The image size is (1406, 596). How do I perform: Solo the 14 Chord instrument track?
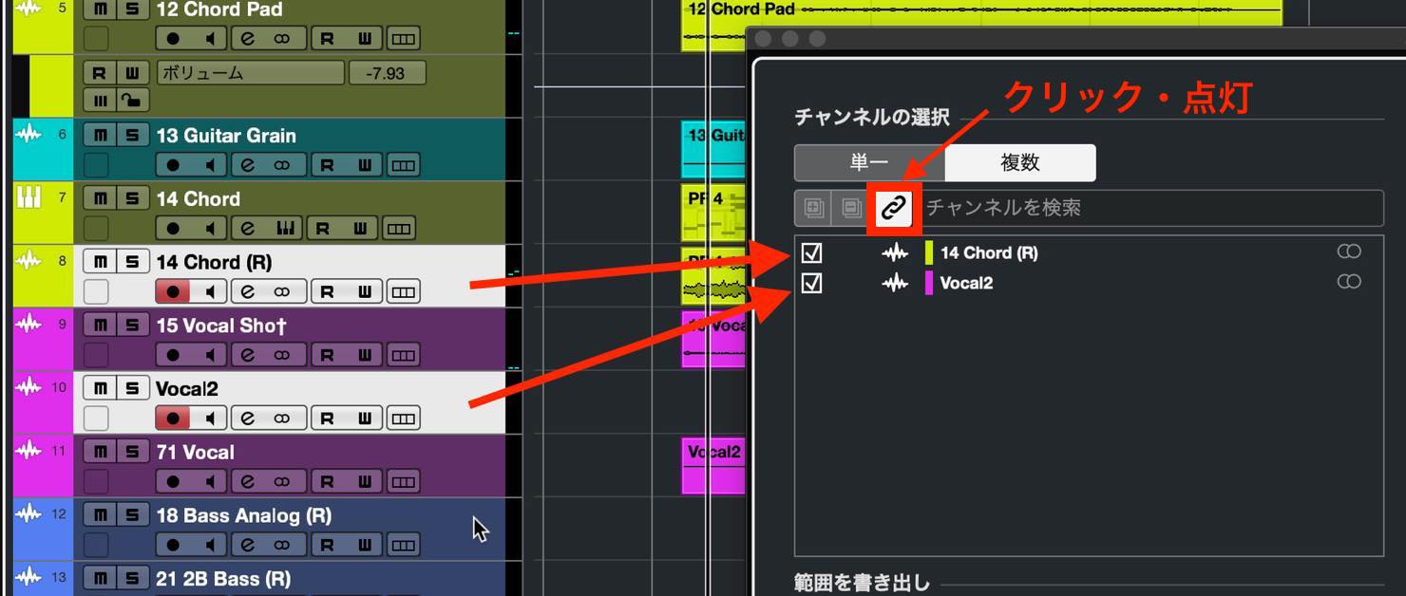pos(132,198)
